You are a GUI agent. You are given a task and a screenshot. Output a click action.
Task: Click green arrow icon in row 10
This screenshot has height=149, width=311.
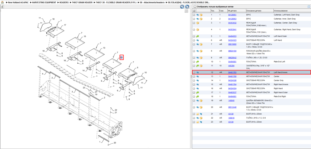coord(197,62)
